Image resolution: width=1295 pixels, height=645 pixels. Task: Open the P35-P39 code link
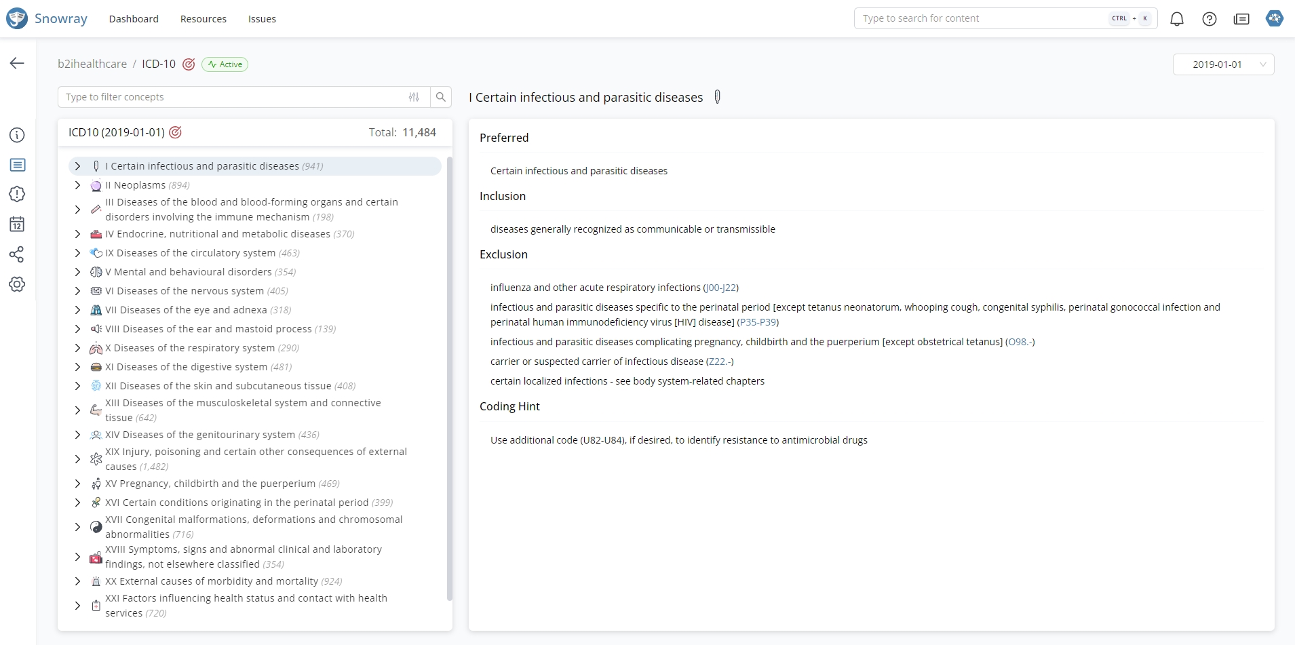point(758,322)
